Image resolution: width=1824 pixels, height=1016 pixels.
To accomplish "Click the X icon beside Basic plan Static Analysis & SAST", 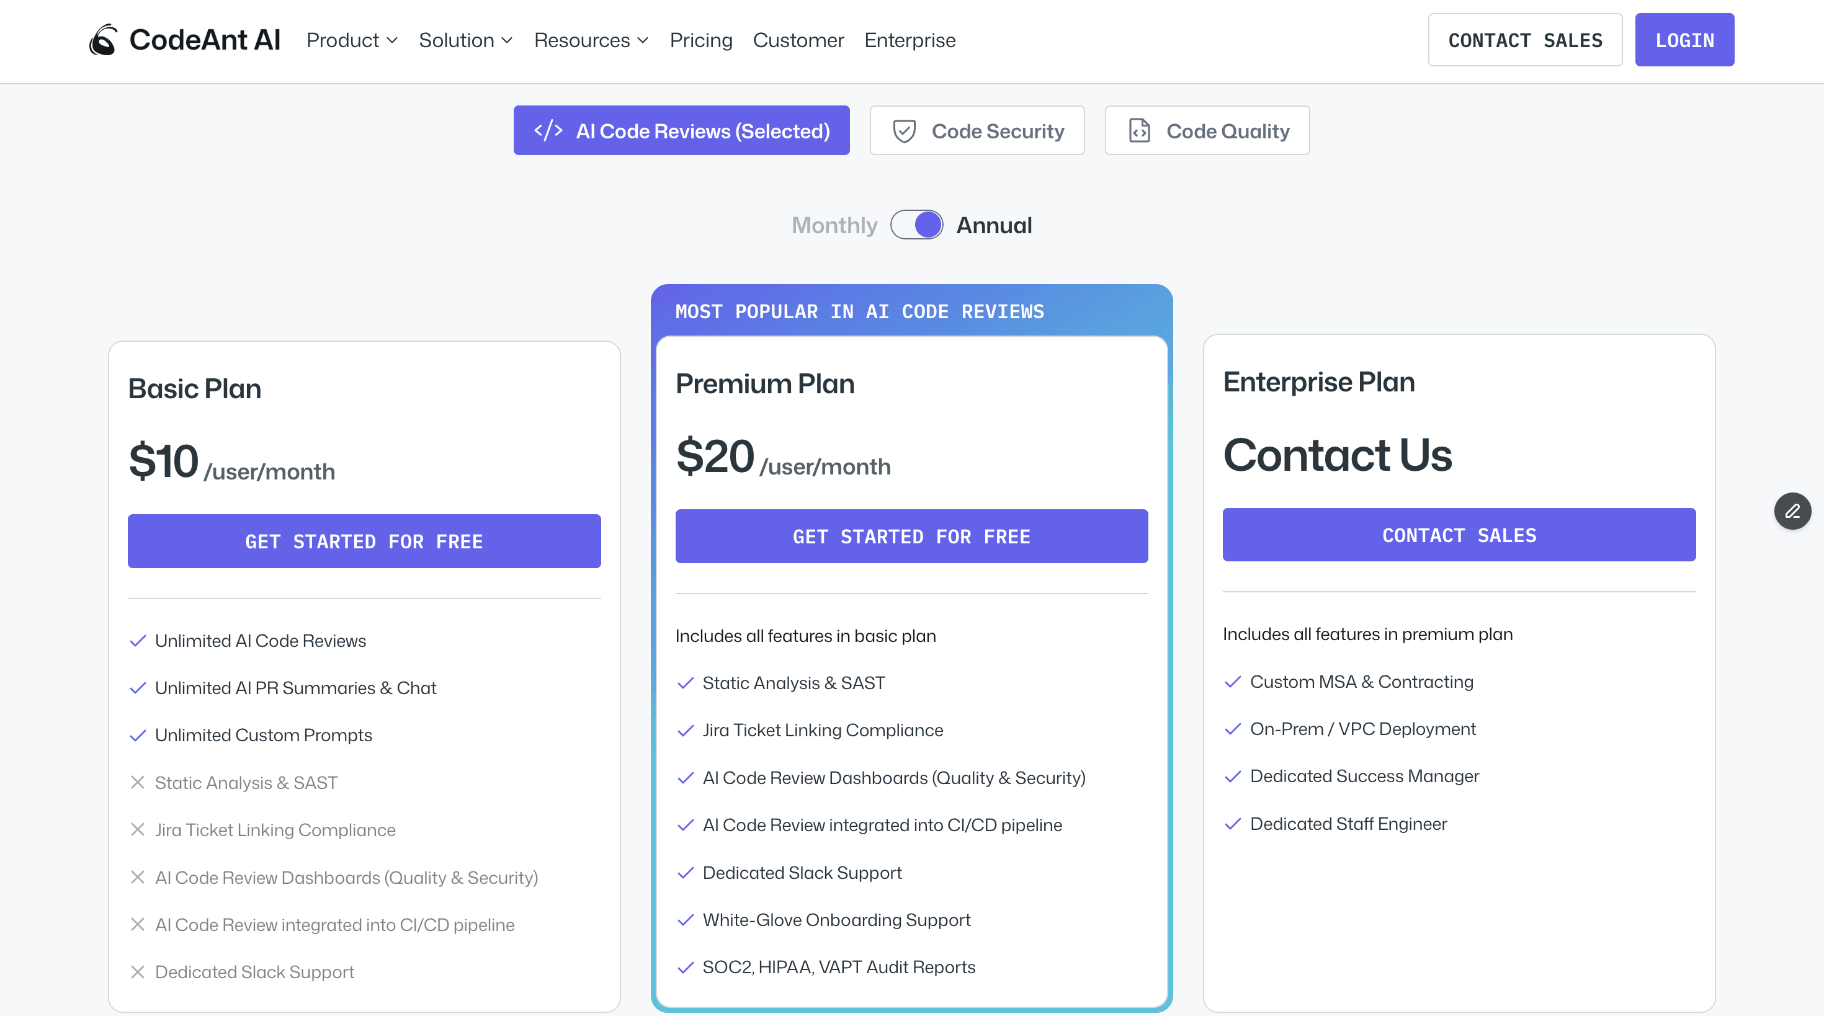I will (137, 782).
